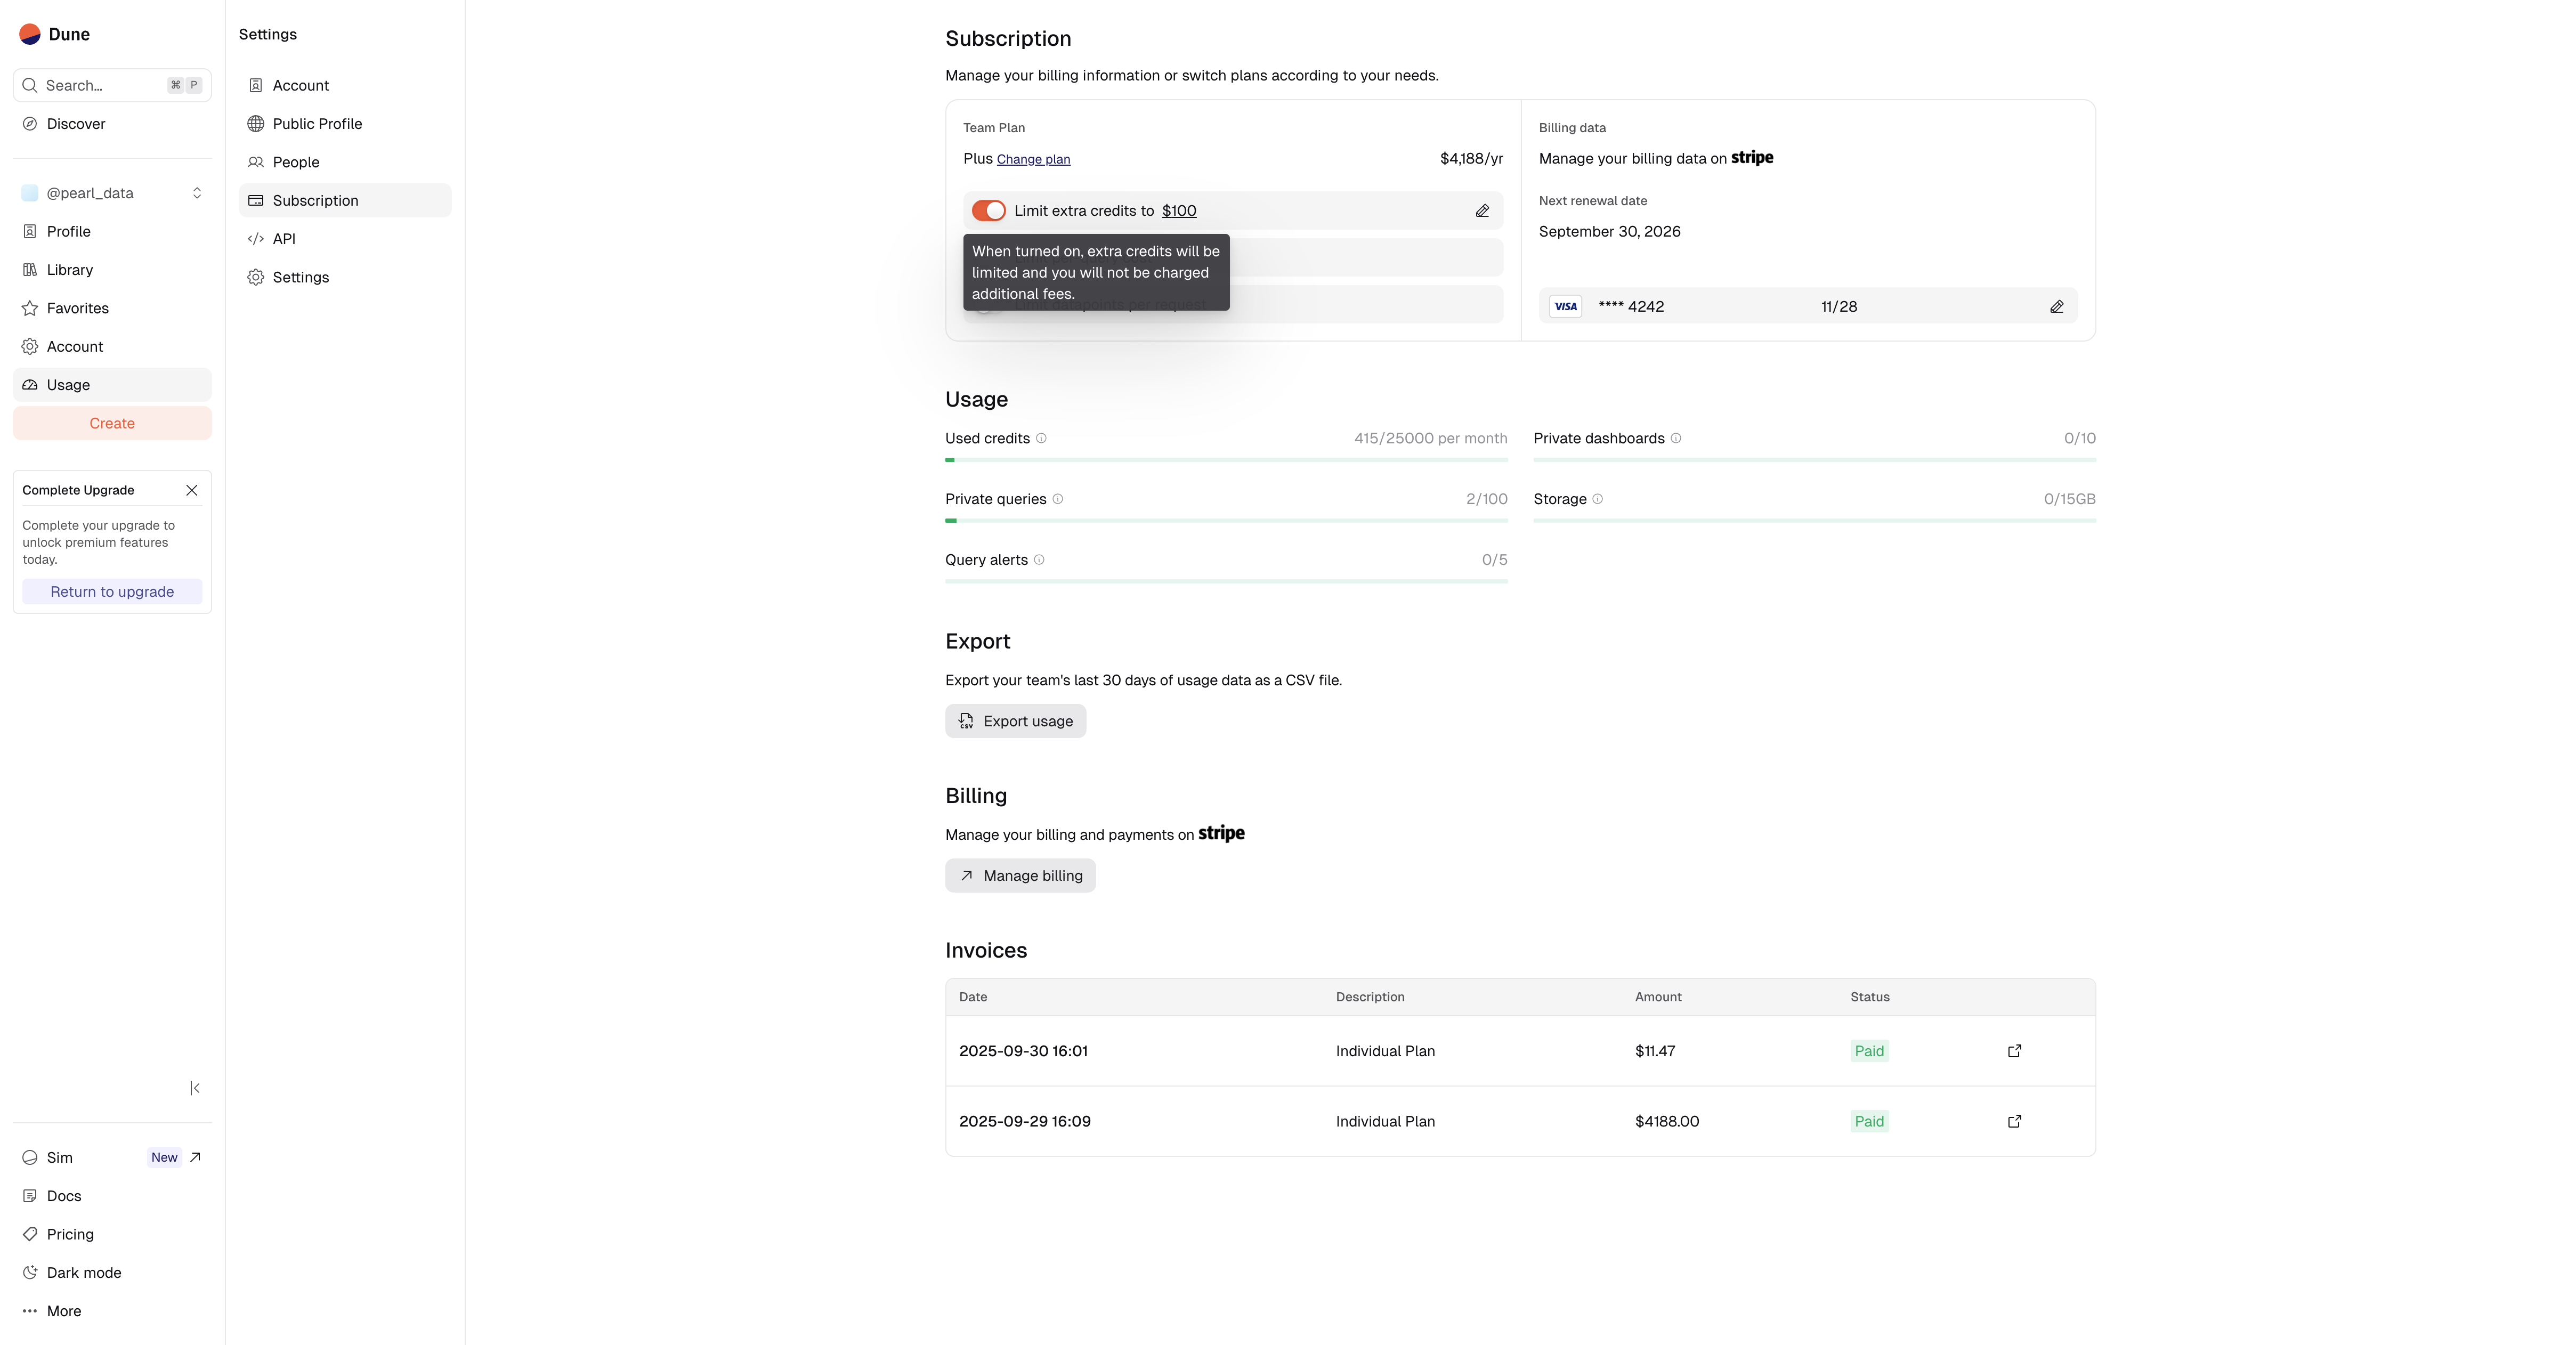
Task: Click the Dune logo
Action: coord(30,34)
